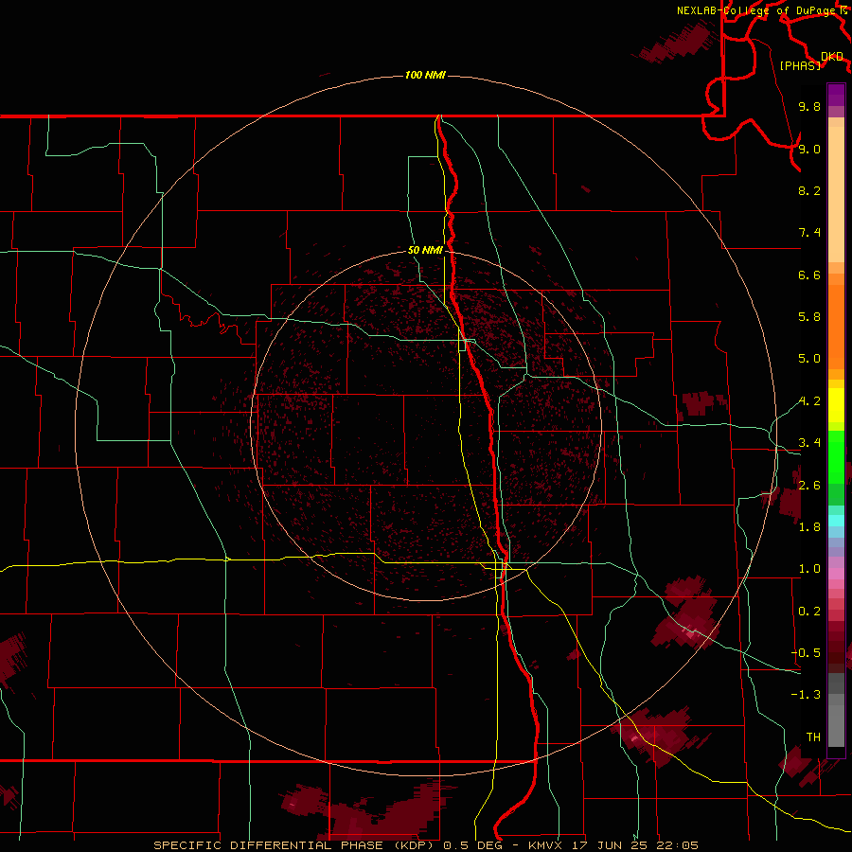Screen dimensions: 852x852
Task: Click the 4.2 scale value
Action: coord(809,401)
